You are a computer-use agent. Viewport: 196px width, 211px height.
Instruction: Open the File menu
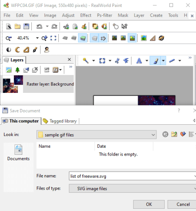tap(7, 15)
